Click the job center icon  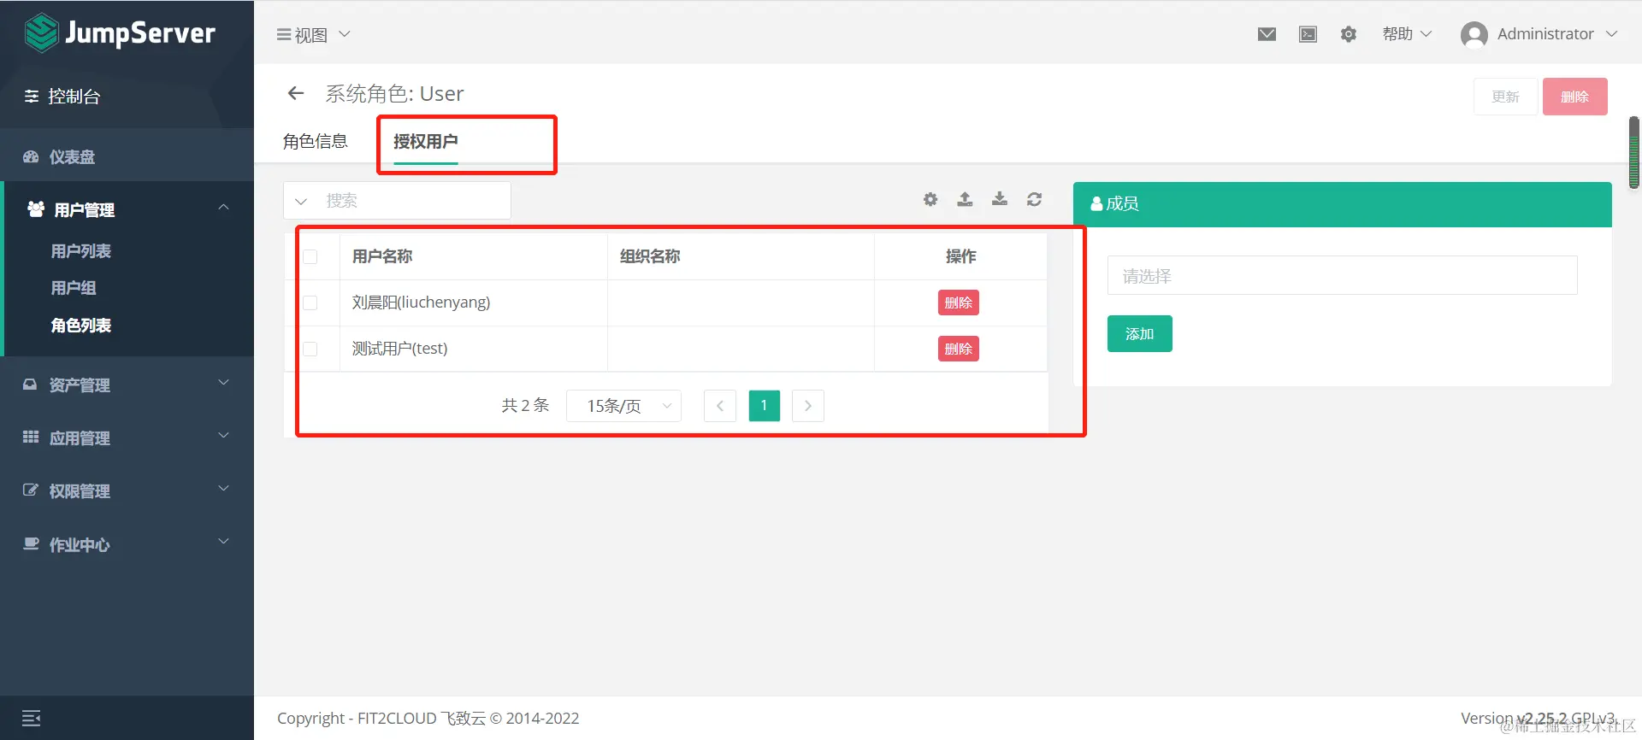pos(31,543)
